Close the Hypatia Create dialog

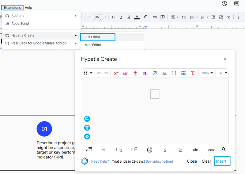[x=225, y=59]
